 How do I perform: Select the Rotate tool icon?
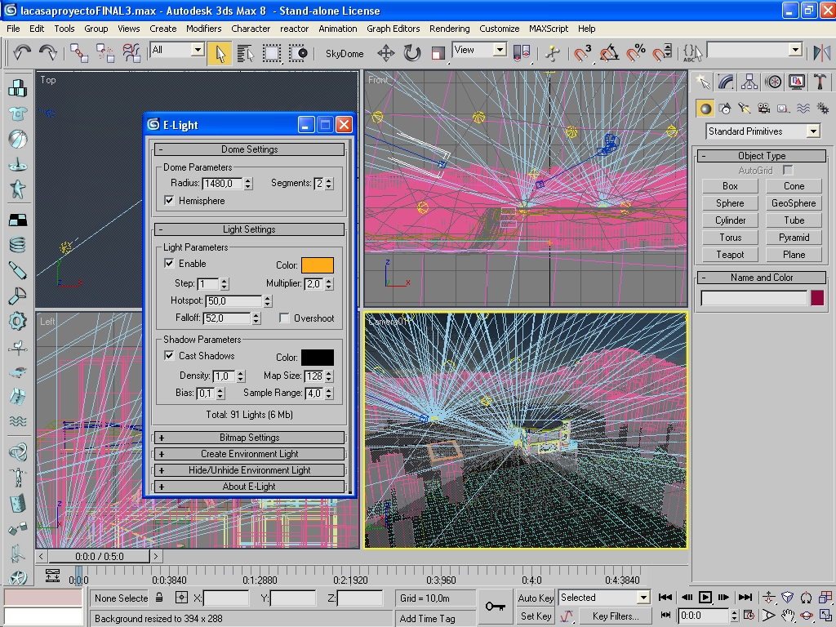click(412, 53)
